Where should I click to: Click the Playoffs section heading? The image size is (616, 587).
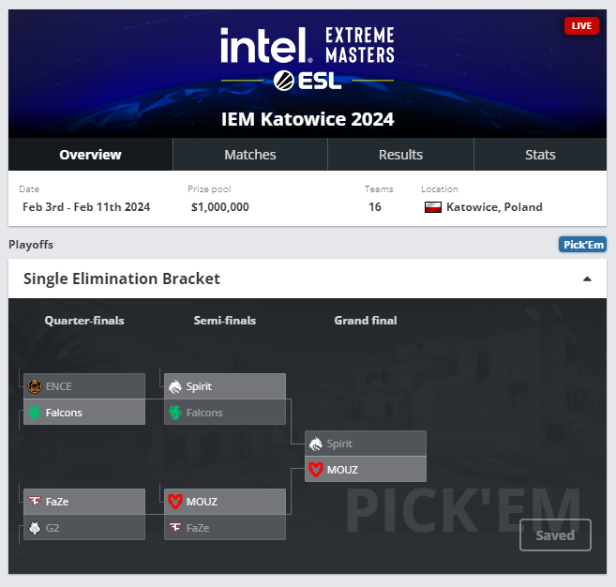pyautogui.click(x=31, y=245)
